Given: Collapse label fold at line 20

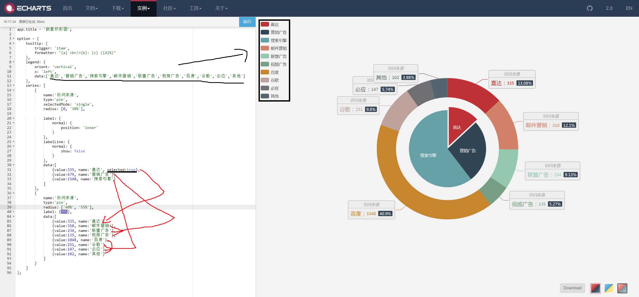Looking at the screenshot, I should (x=14, y=118).
